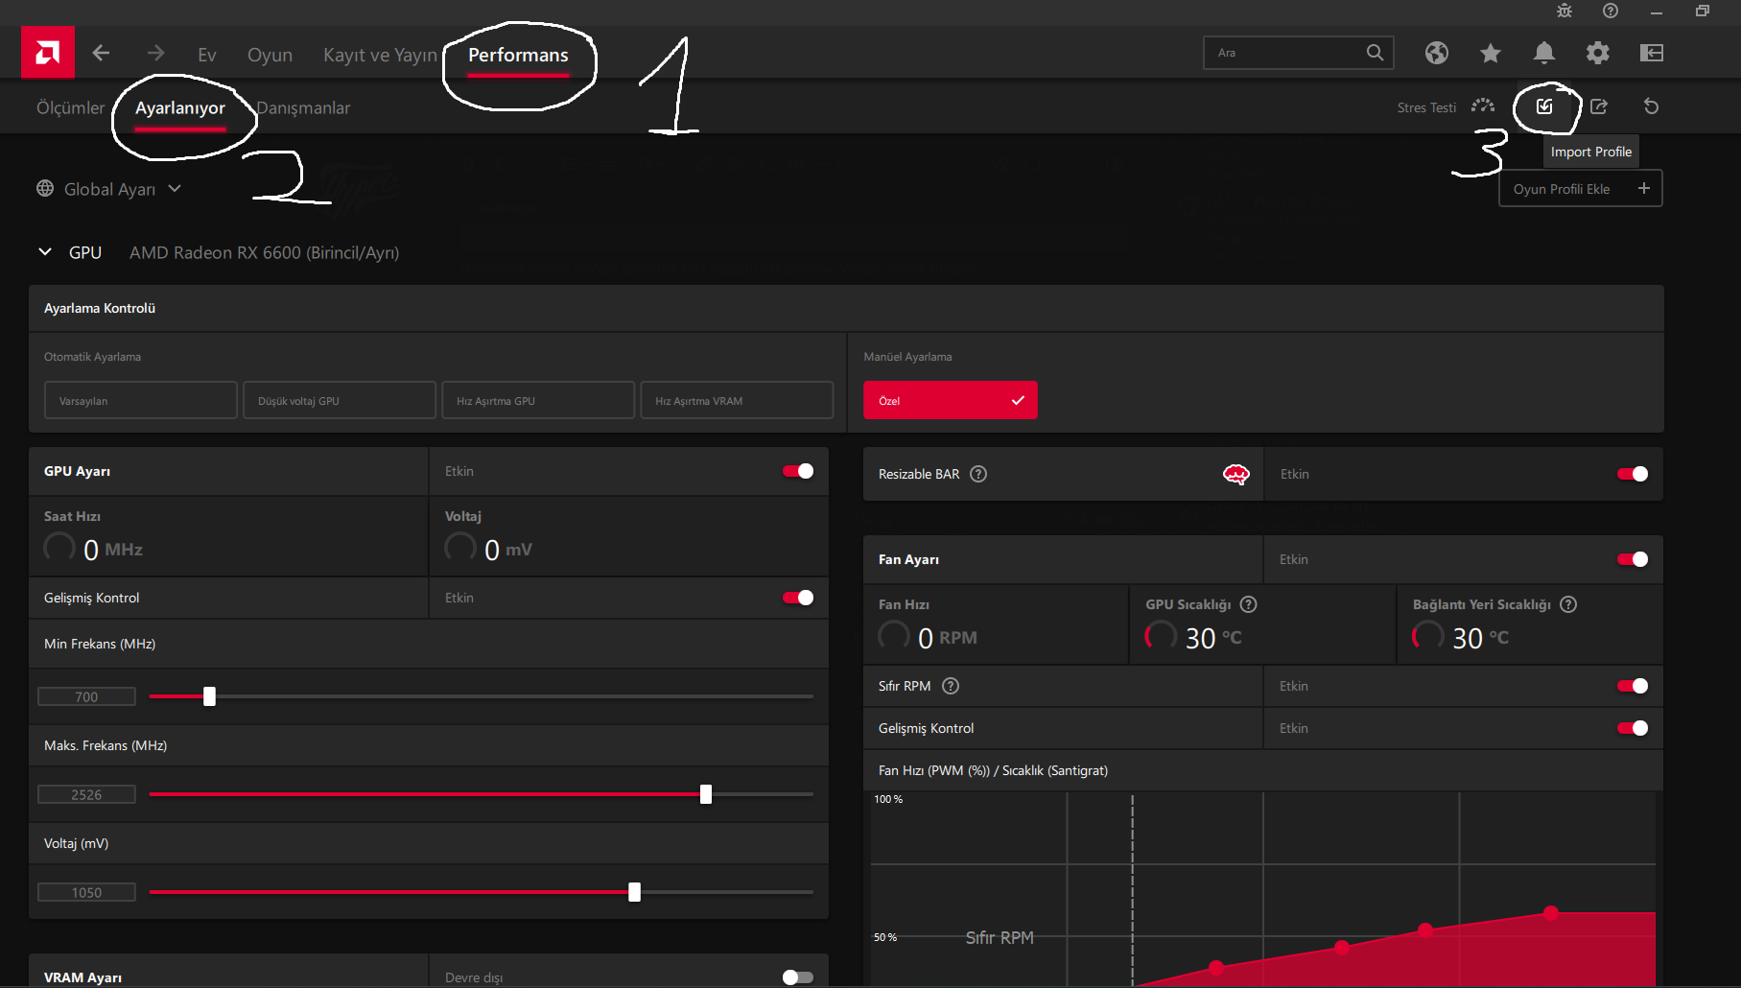Go forward with the right arrow

[x=155, y=54]
